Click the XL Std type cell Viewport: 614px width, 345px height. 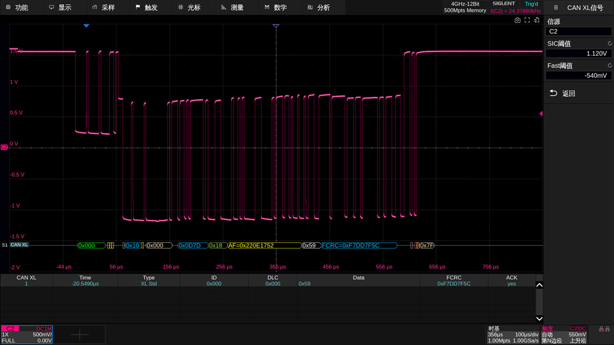[x=149, y=284]
